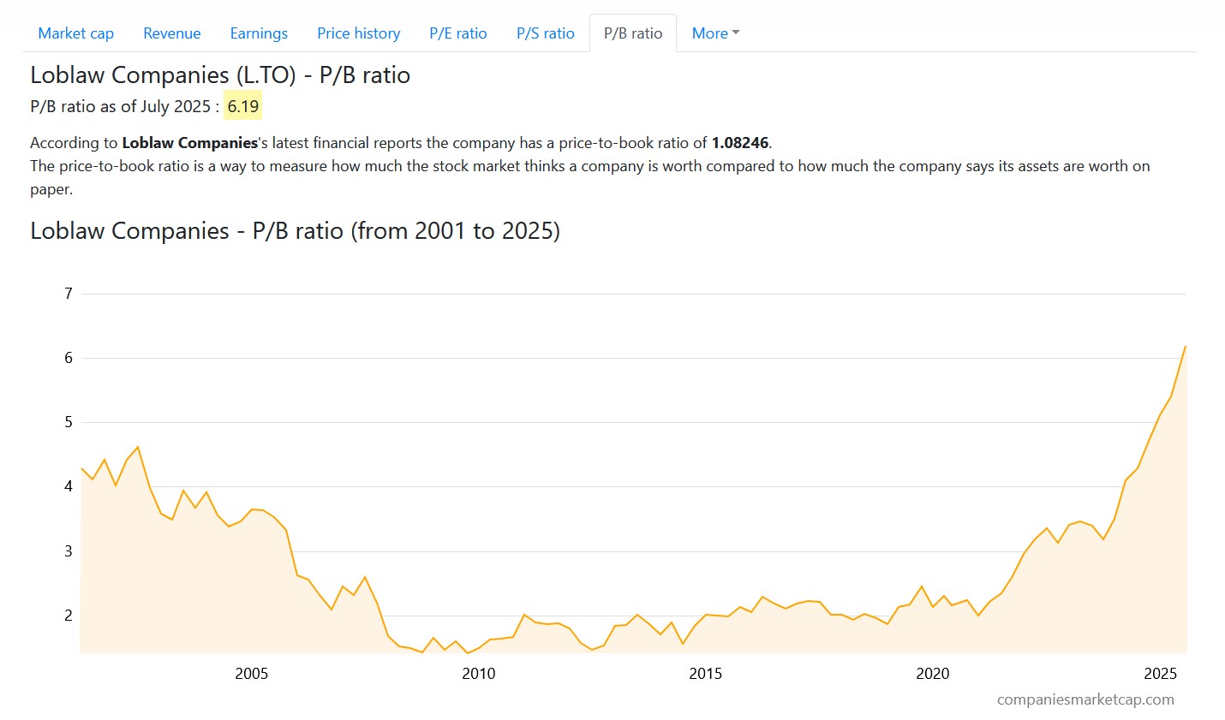Click the y-axis label 4

[x=69, y=486]
